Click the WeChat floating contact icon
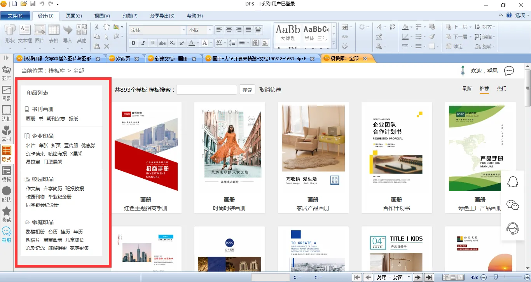 (x=513, y=205)
